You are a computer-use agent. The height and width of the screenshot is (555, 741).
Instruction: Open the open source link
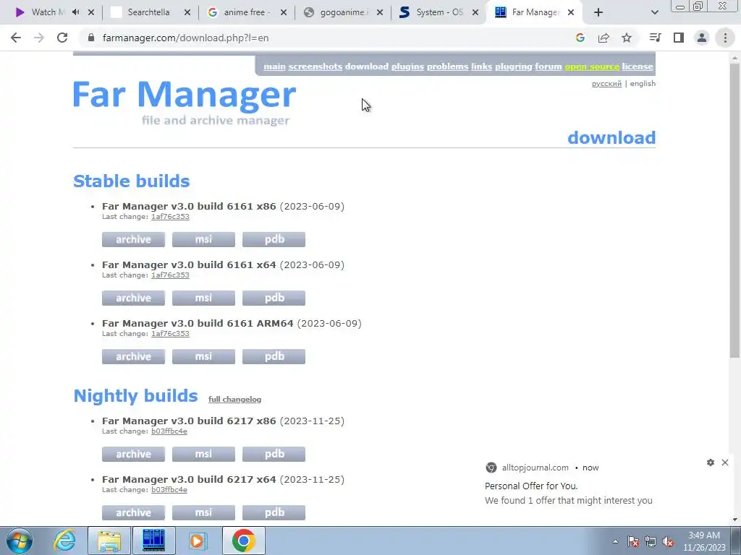coord(592,66)
